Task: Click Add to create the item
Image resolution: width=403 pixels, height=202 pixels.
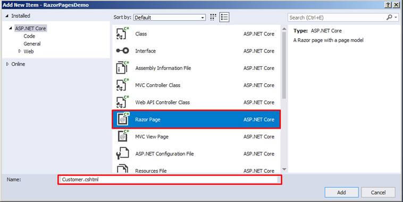Action: pos(341,192)
